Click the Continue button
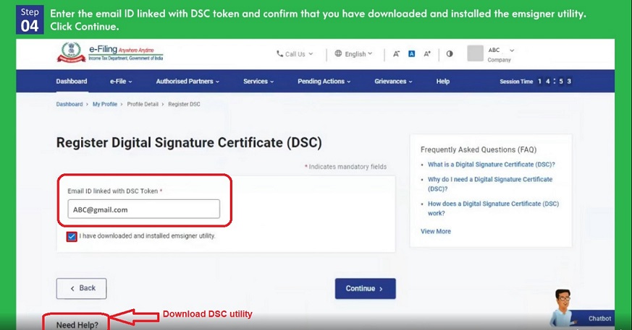Screen dimensions: 632x330 [x=365, y=289]
